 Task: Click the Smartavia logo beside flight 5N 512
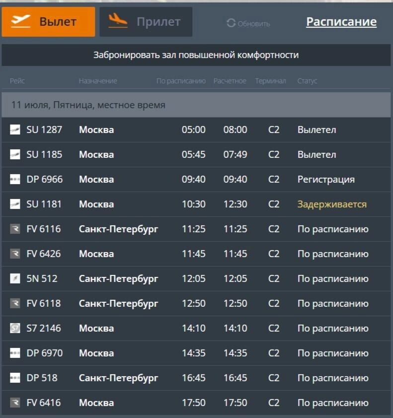tap(15, 279)
